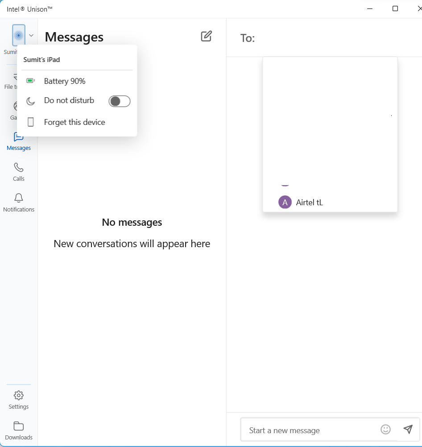Open the Downloads folder
Image resolution: width=422 pixels, height=447 pixels.
pyautogui.click(x=19, y=431)
